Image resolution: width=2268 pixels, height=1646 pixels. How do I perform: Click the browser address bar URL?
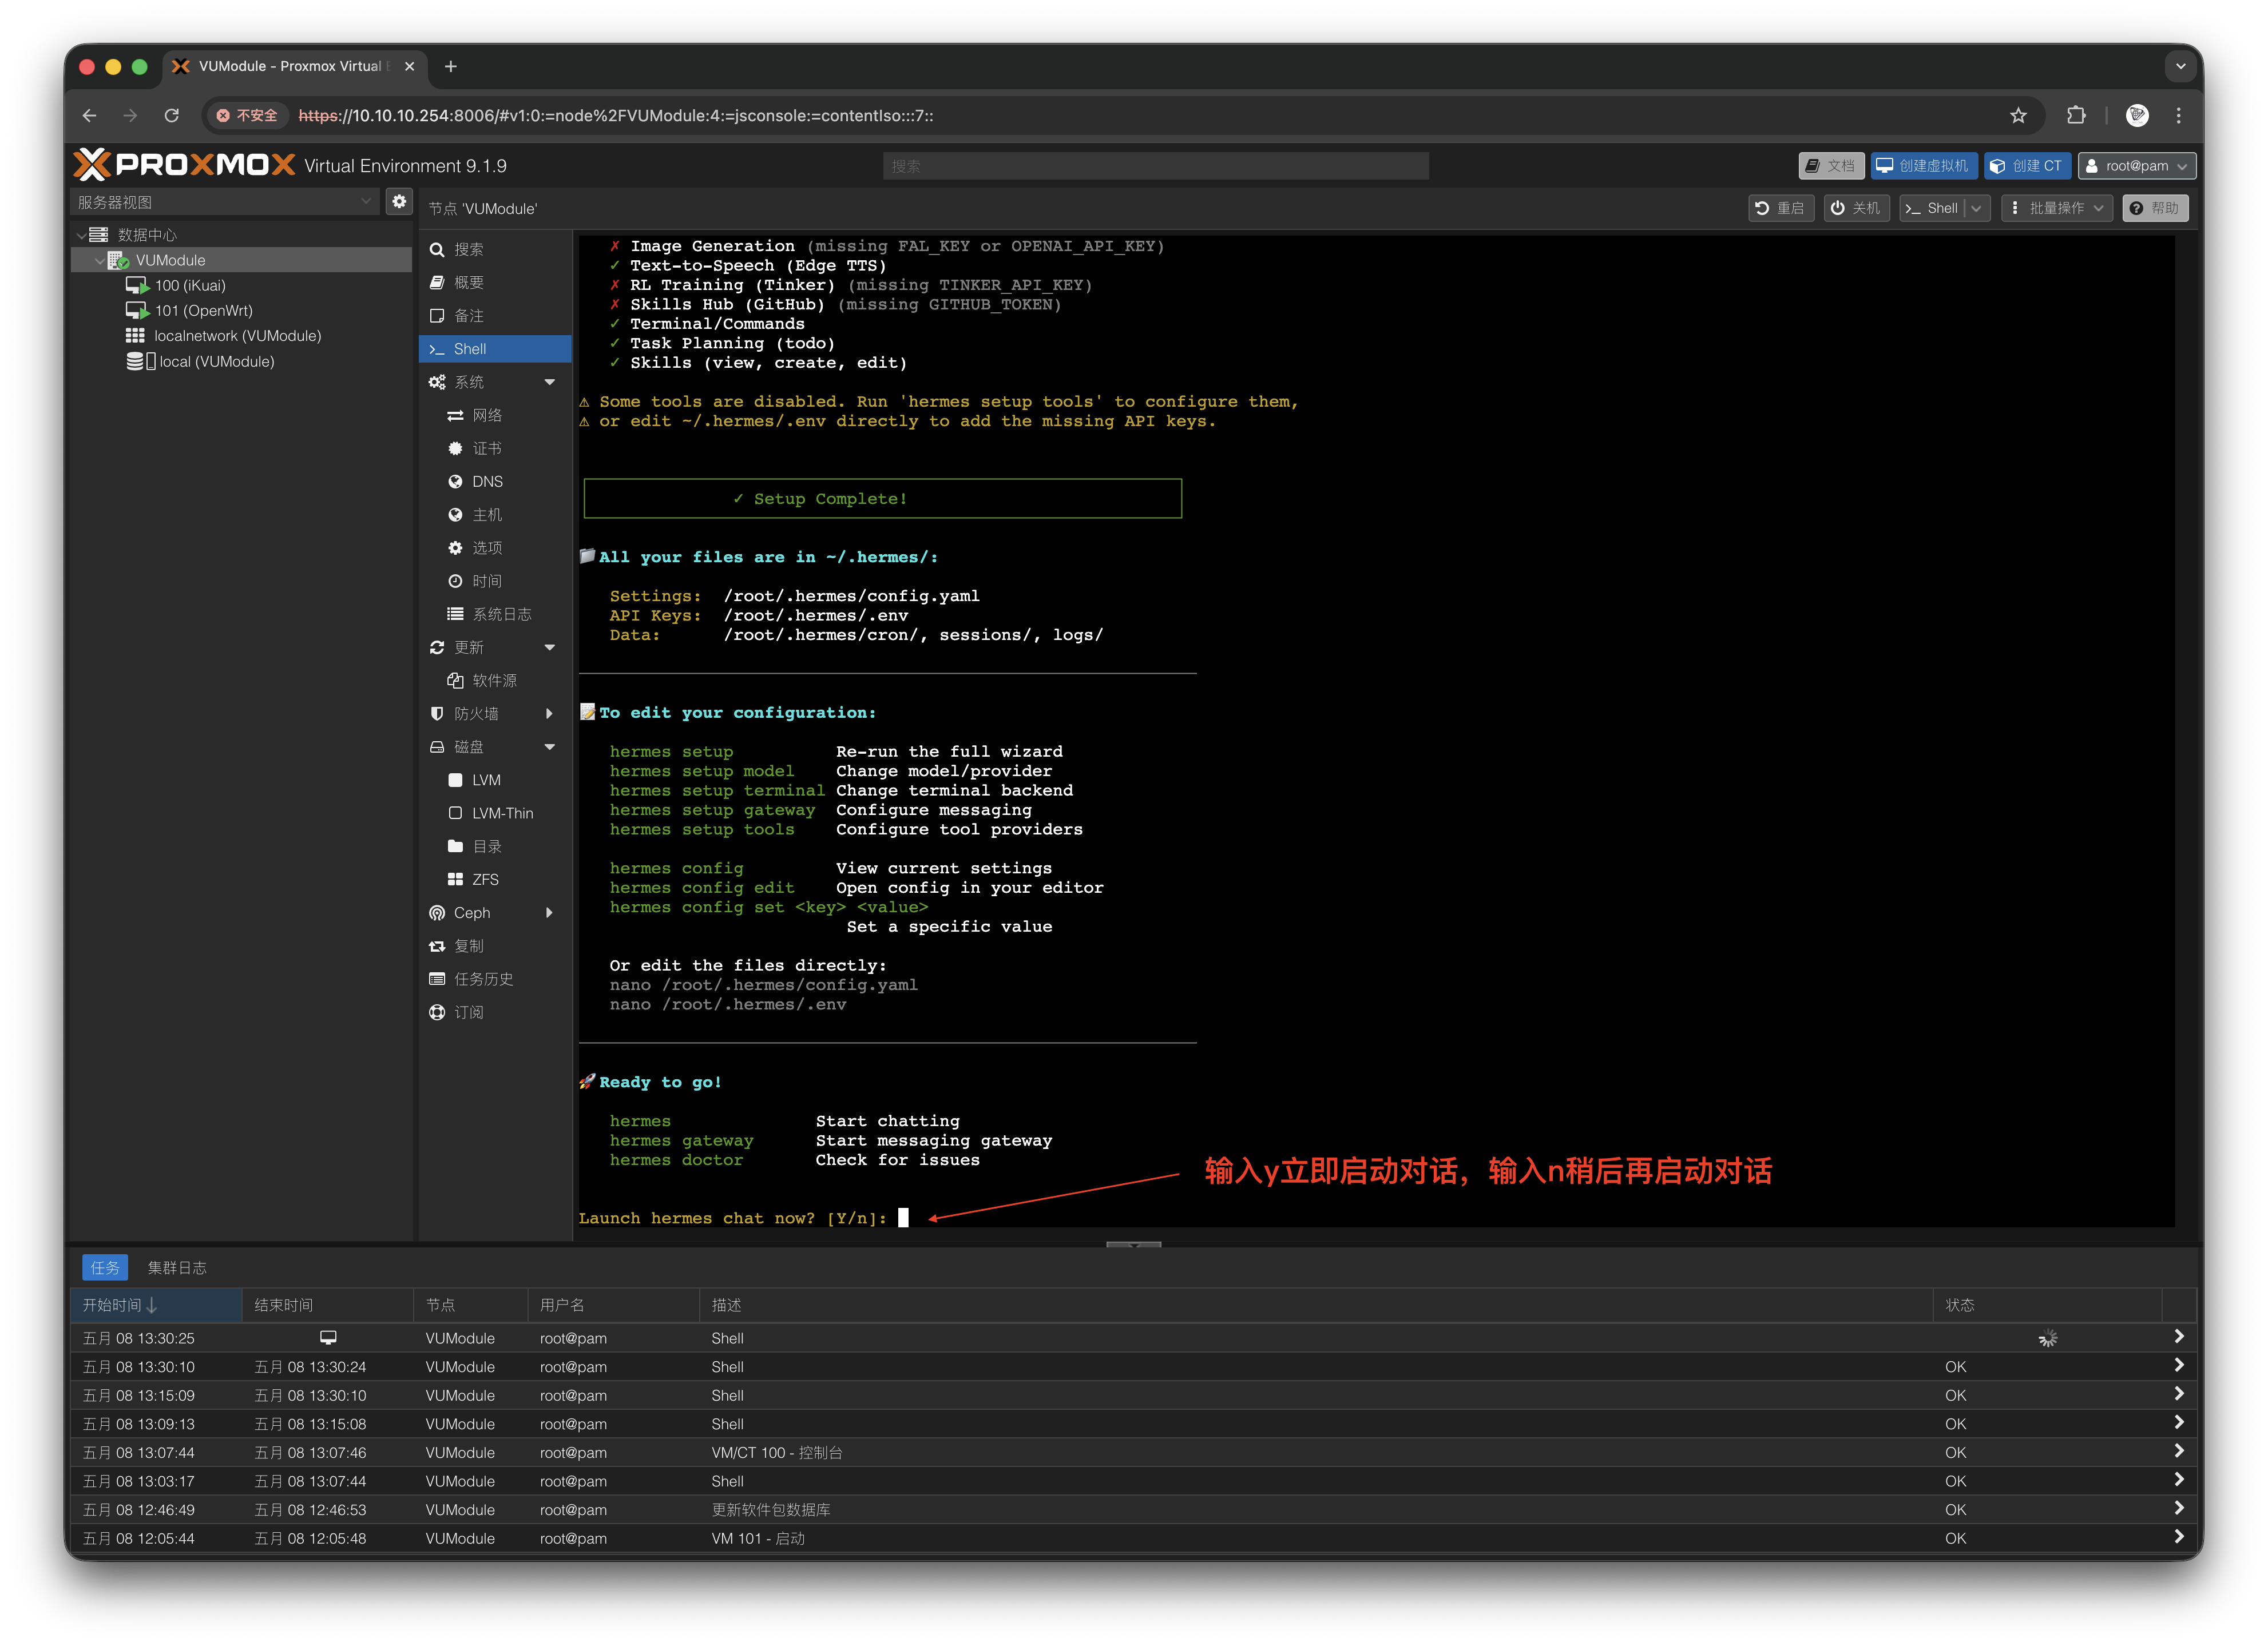click(616, 116)
